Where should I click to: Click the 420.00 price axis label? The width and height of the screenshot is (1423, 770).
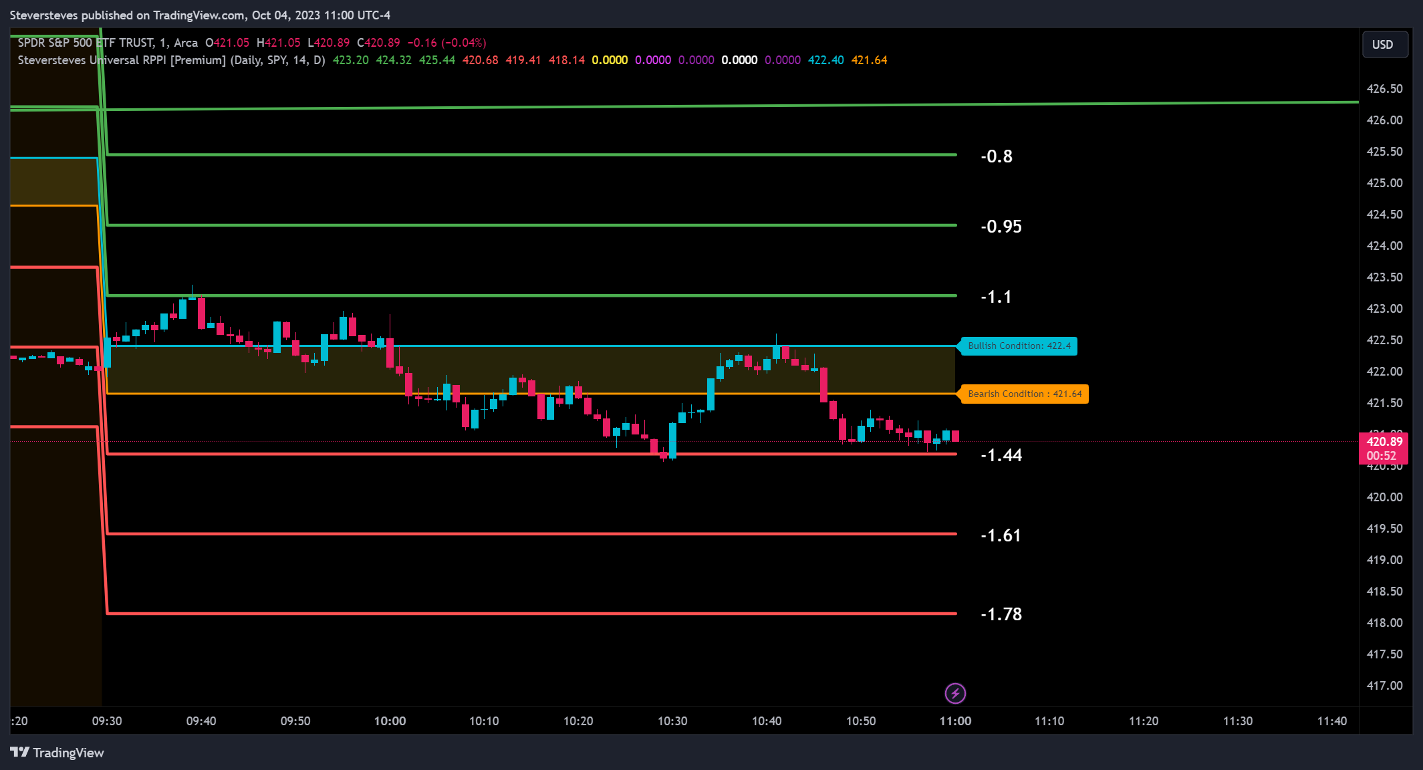coord(1384,497)
